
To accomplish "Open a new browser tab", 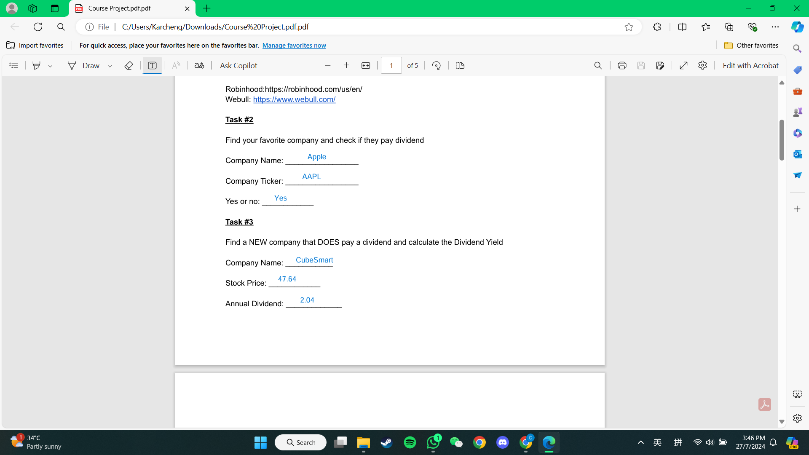I will (x=206, y=8).
